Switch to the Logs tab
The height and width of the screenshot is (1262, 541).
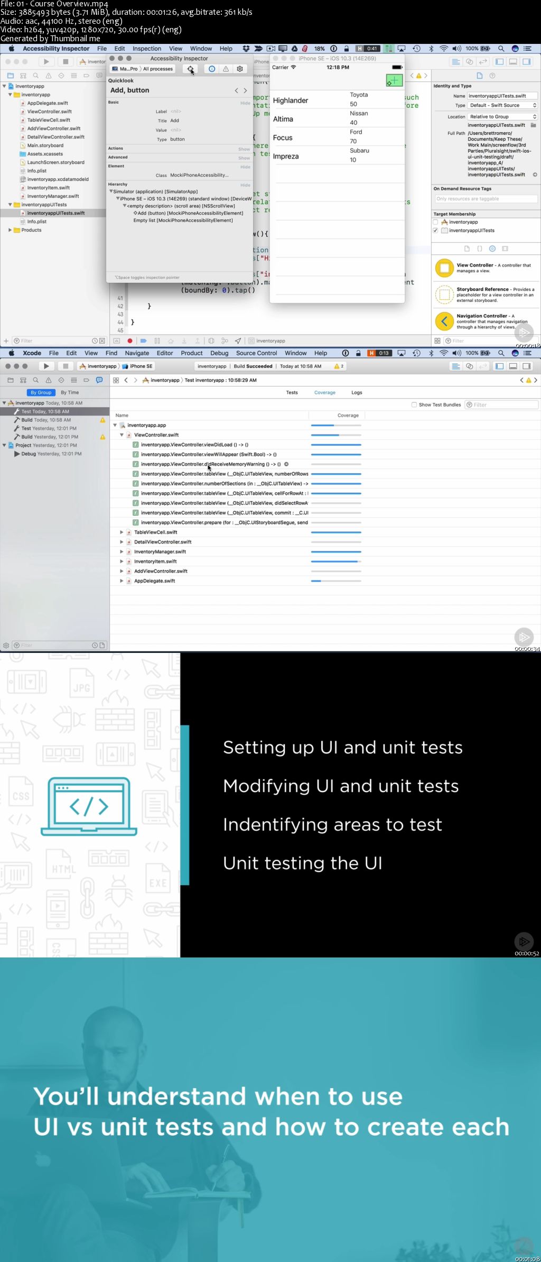click(x=357, y=393)
